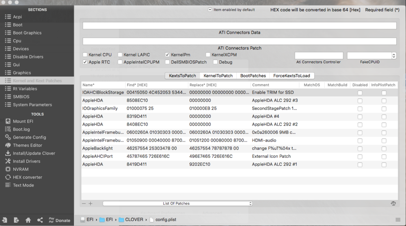This screenshot has height=226, width=406.
Task: Click the Ati Connectors Controller field
Action: point(319,56)
